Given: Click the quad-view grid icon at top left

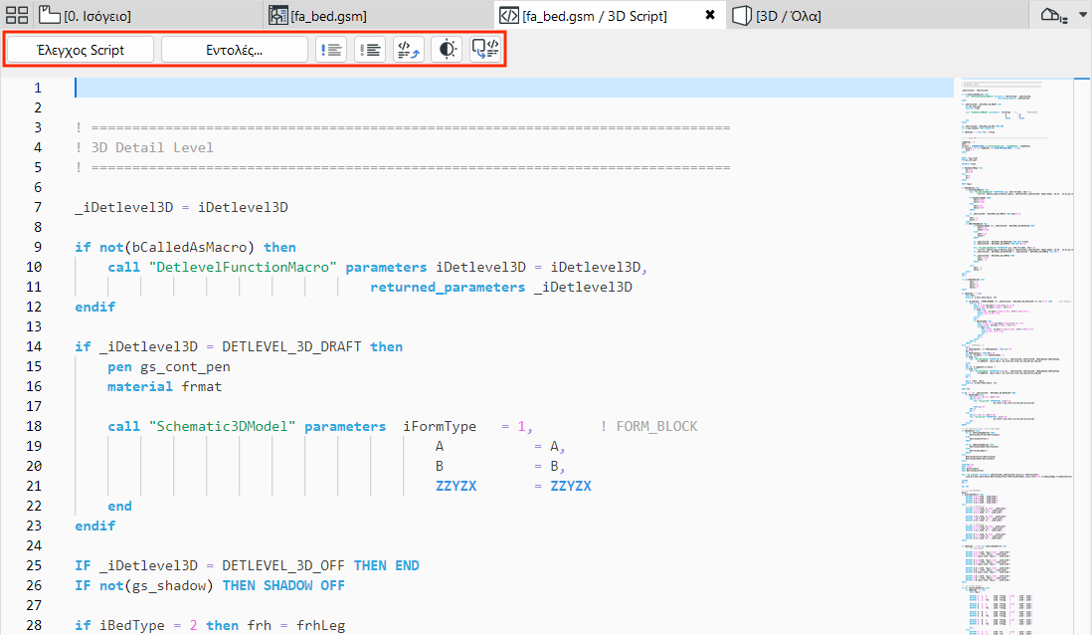Looking at the screenshot, I should 17,15.
